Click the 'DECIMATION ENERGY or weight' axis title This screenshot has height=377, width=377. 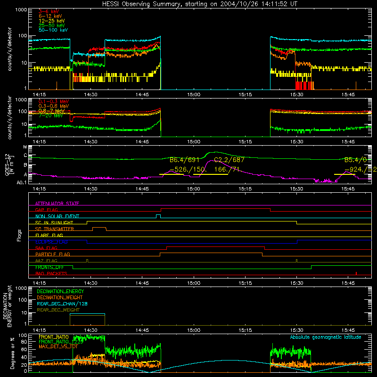[7, 306]
